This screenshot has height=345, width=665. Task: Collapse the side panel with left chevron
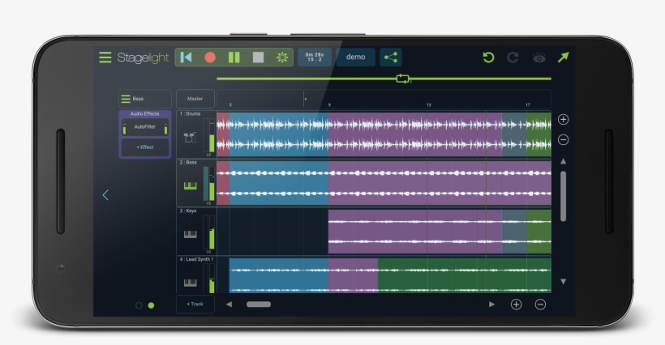click(x=105, y=194)
